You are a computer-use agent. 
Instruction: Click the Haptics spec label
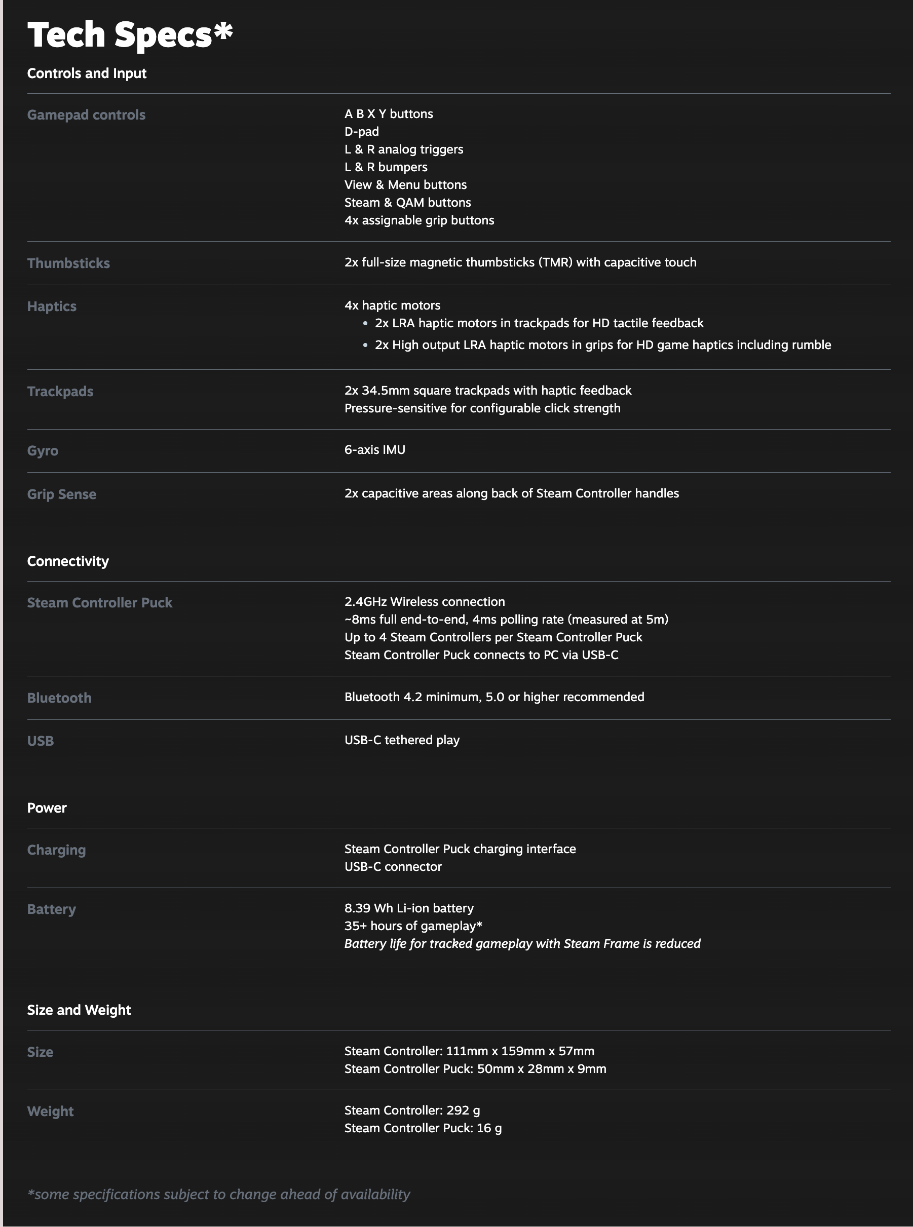tap(52, 306)
